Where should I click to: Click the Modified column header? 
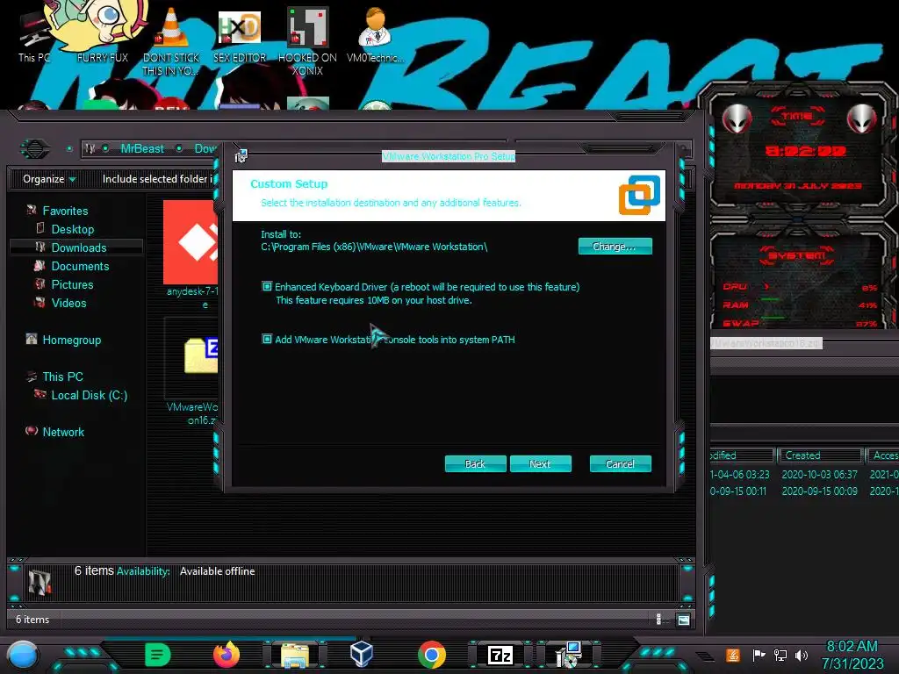coord(741,455)
